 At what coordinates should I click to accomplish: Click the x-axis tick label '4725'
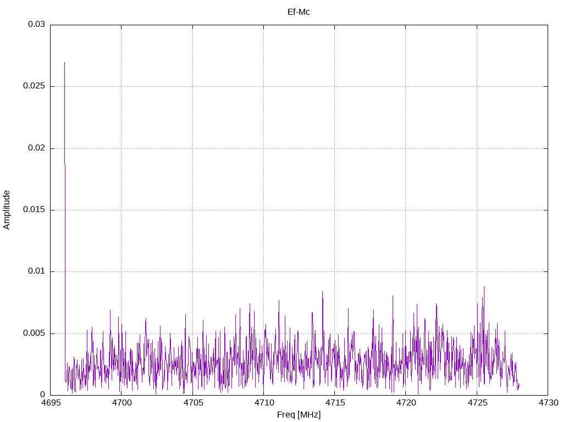click(x=478, y=403)
